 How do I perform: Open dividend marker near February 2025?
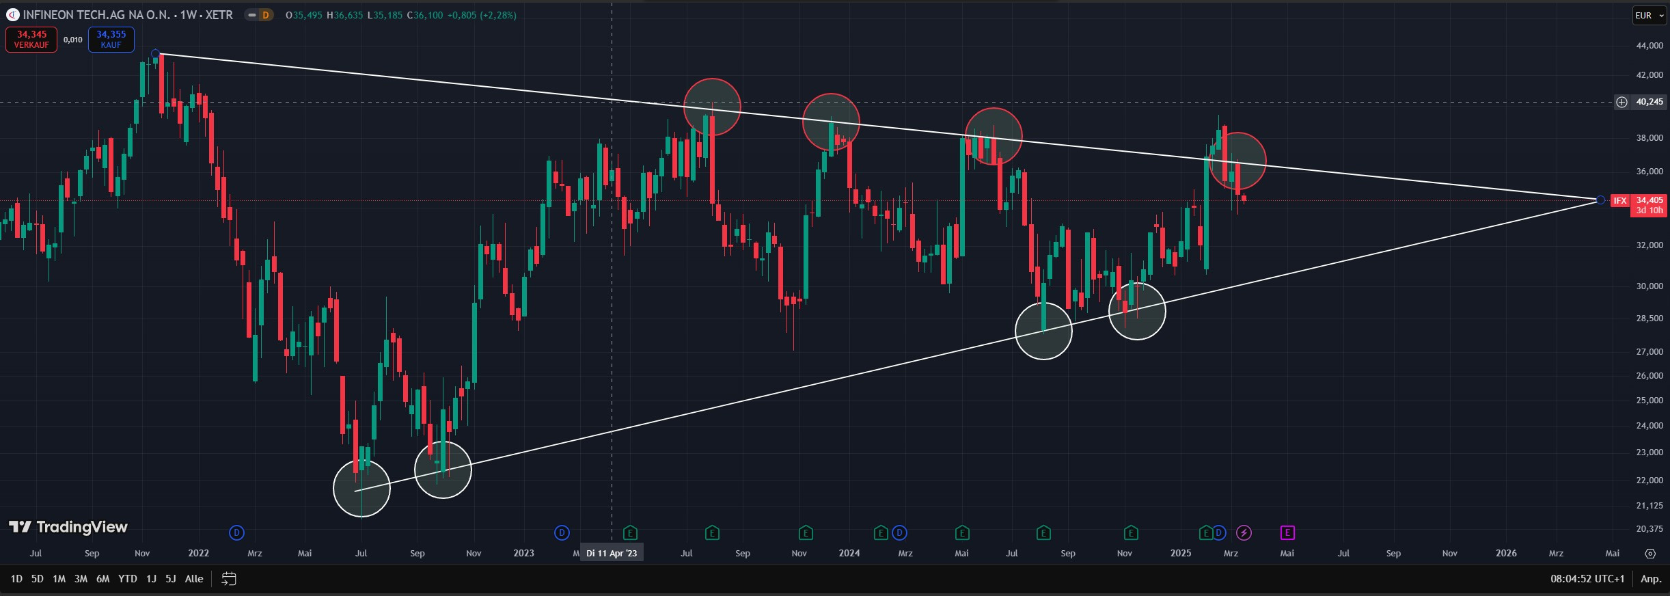1219,532
